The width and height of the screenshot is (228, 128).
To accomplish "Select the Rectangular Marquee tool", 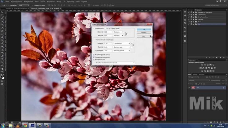I will point(2,15).
